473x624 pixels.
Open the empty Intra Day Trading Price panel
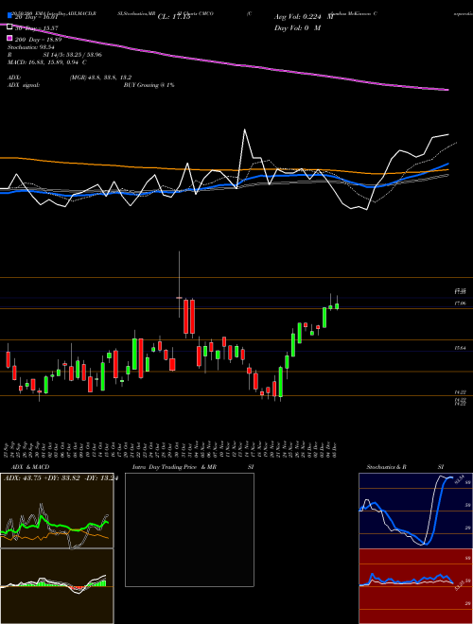189,529
